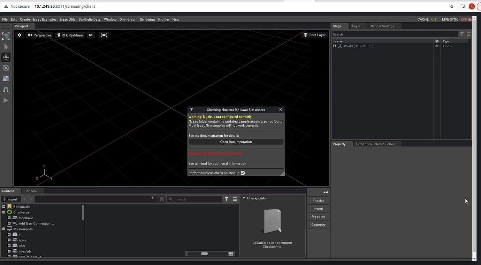Open the viewport streaming broadcast icon
Image resolution: width=481 pixels, height=265 pixels.
coord(104,35)
